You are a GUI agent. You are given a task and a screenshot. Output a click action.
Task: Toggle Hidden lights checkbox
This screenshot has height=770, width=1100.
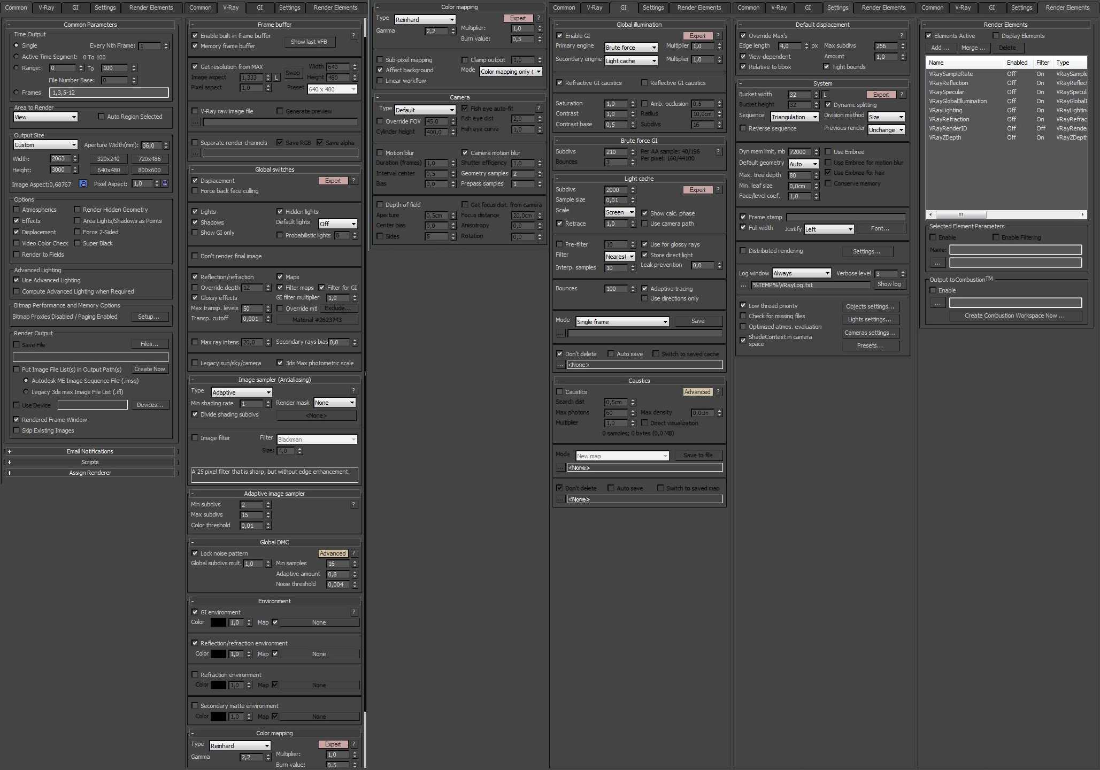pyautogui.click(x=280, y=212)
